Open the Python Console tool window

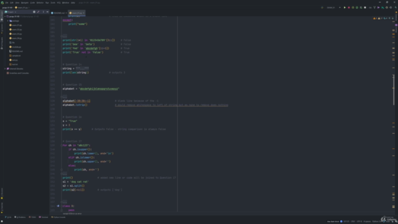click(58, 217)
